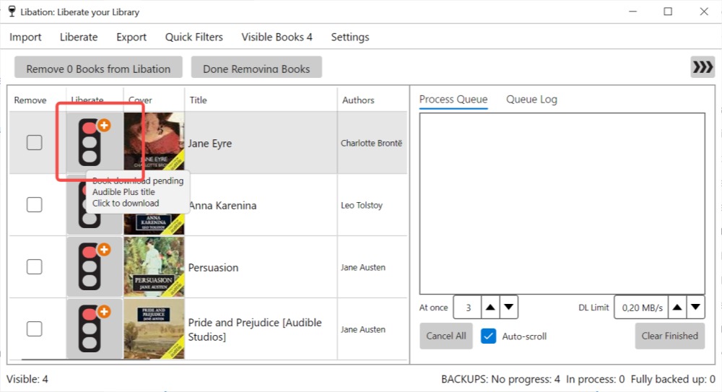Maximize the Libation window

click(x=668, y=12)
